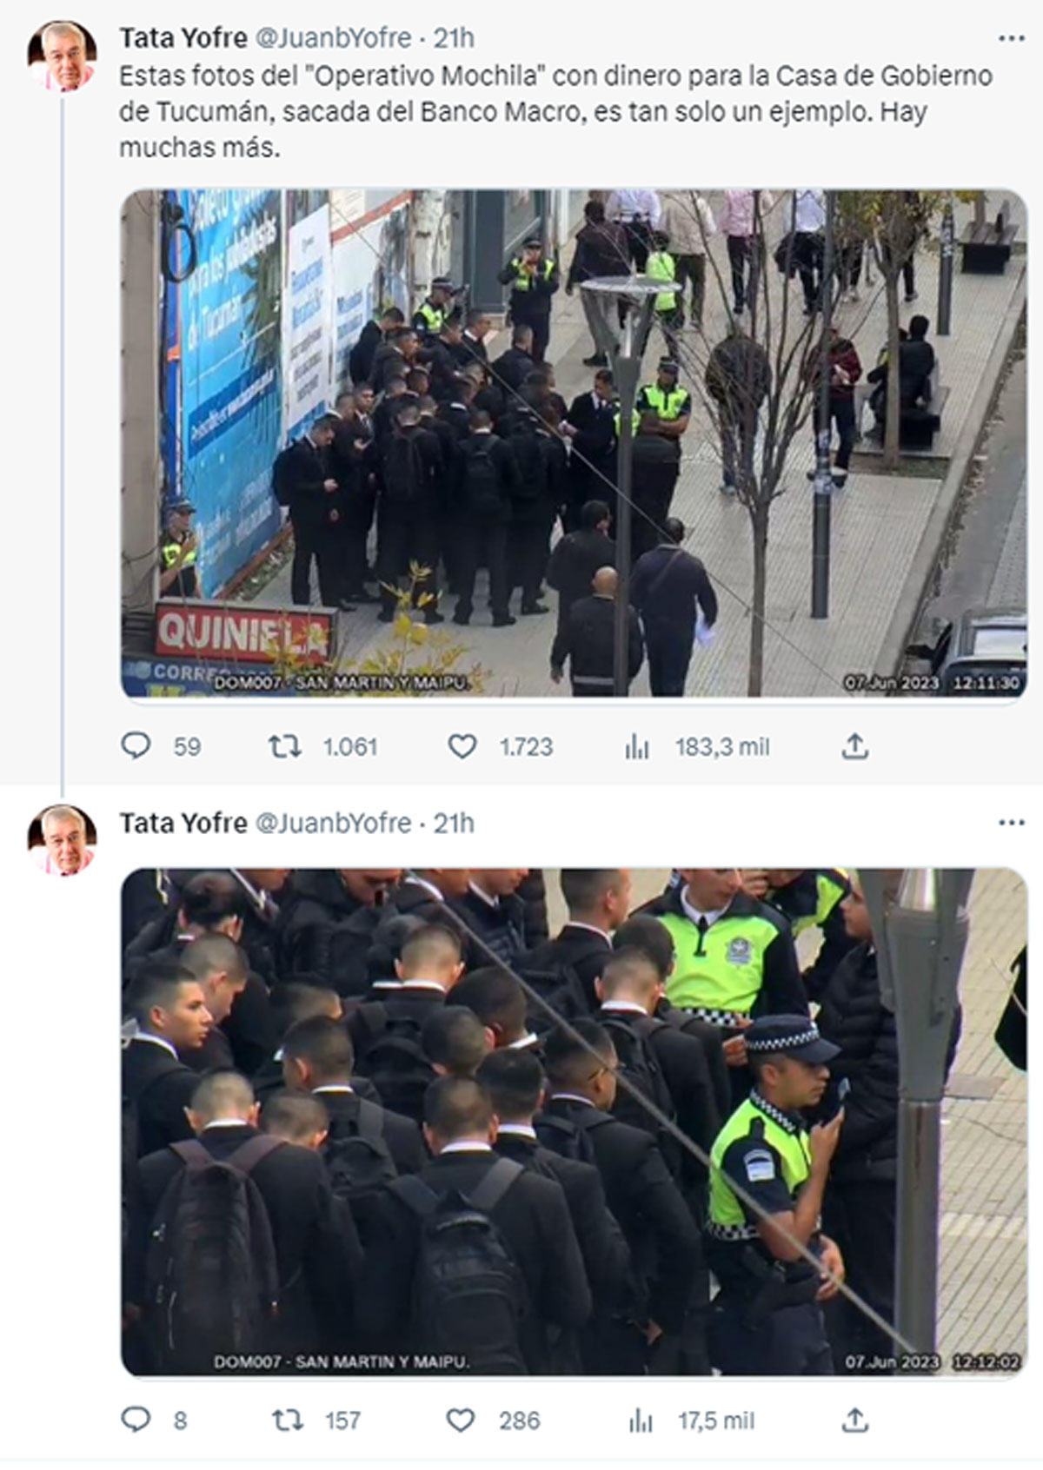This screenshot has height=1470, width=1043.
Task: Open more options menu on second tweet
Action: [1012, 823]
